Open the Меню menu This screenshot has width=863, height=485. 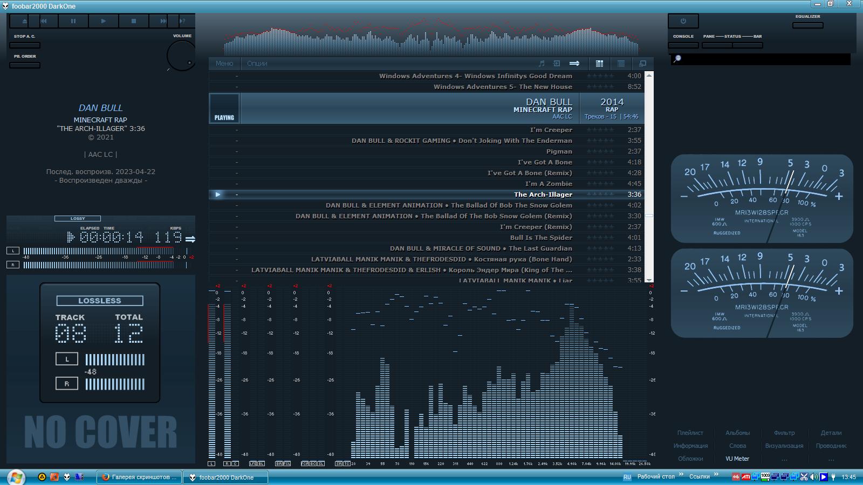click(224, 64)
